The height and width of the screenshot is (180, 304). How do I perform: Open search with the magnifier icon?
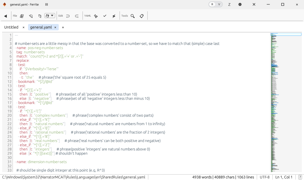[133, 16]
